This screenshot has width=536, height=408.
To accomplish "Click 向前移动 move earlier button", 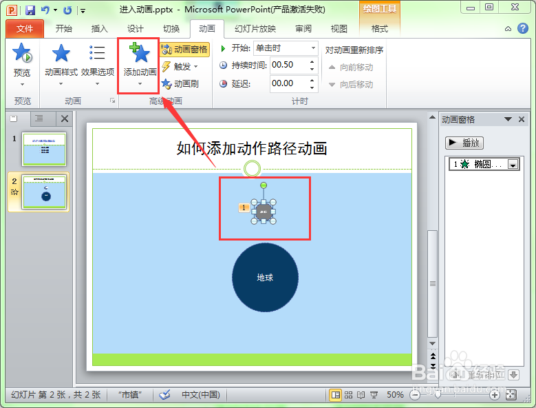I will click(x=351, y=68).
